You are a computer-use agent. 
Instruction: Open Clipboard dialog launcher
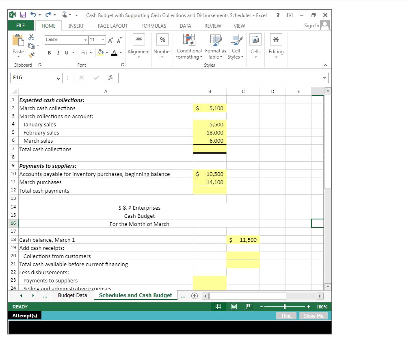[40, 65]
